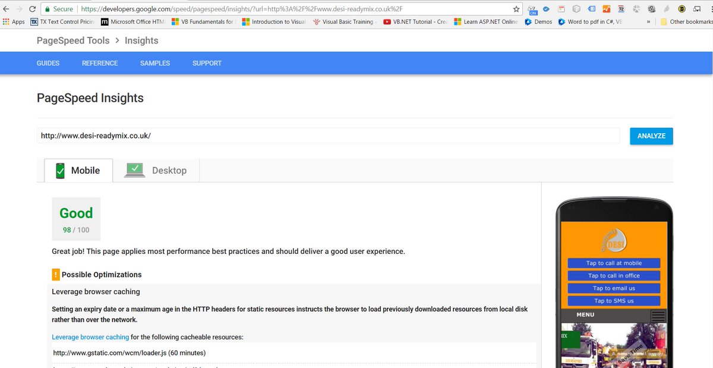The width and height of the screenshot is (713, 368).
Task: Click the blue checkmark extension icon
Action: coord(547,9)
